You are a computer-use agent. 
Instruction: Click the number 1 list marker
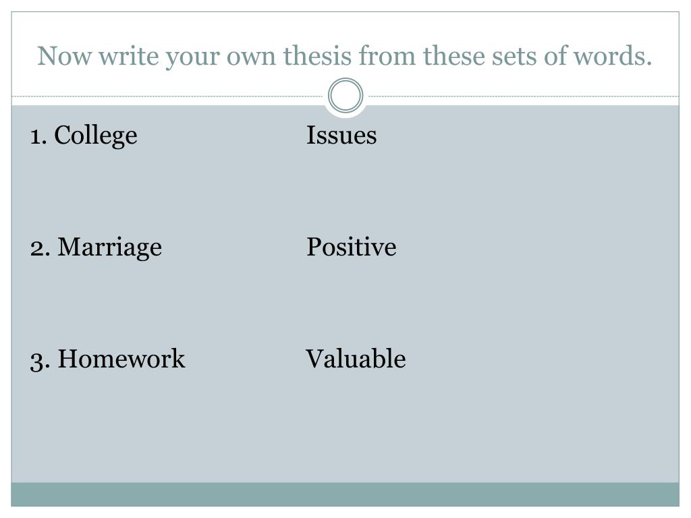[38, 136]
